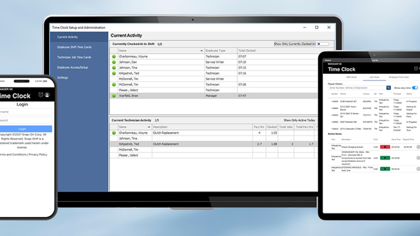Toggle the Show only mine switch
The width and height of the screenshot is (420, 236).
tap(414, 88)
